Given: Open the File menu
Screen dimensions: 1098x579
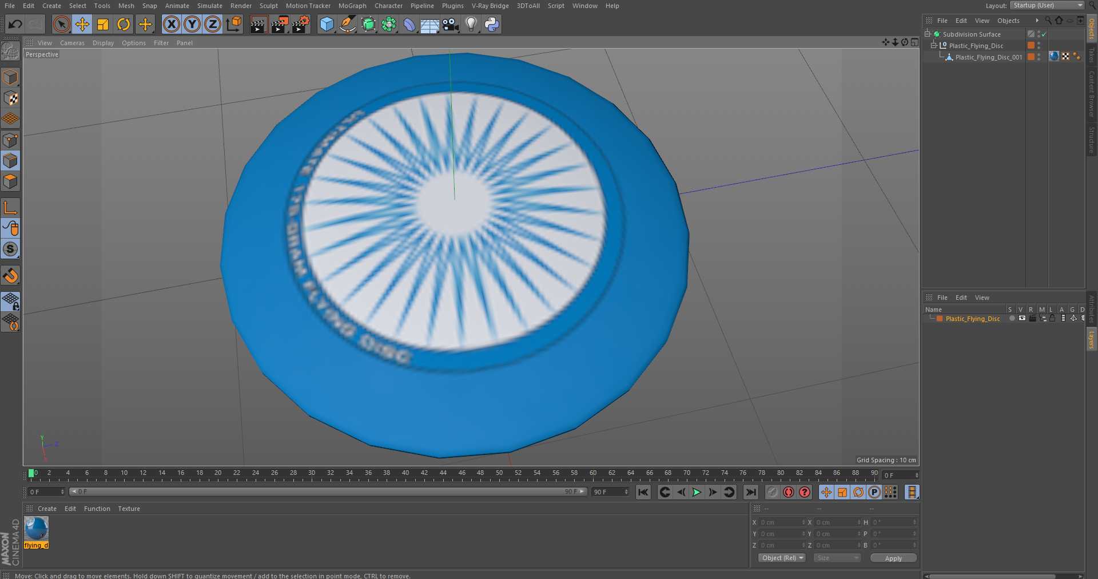Looking at the screenshot, I should pos(10,6).
